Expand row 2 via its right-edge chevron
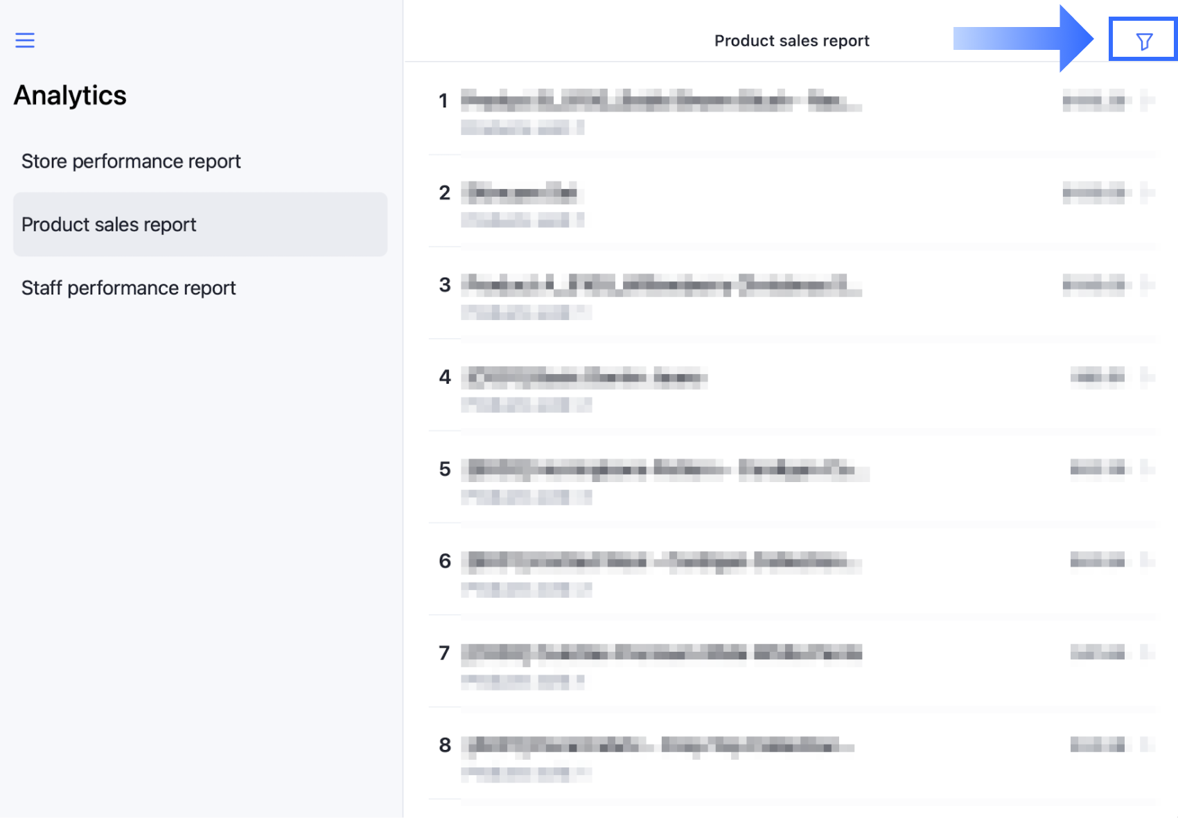The image size is (1178, 818). tap(1147, 193)
